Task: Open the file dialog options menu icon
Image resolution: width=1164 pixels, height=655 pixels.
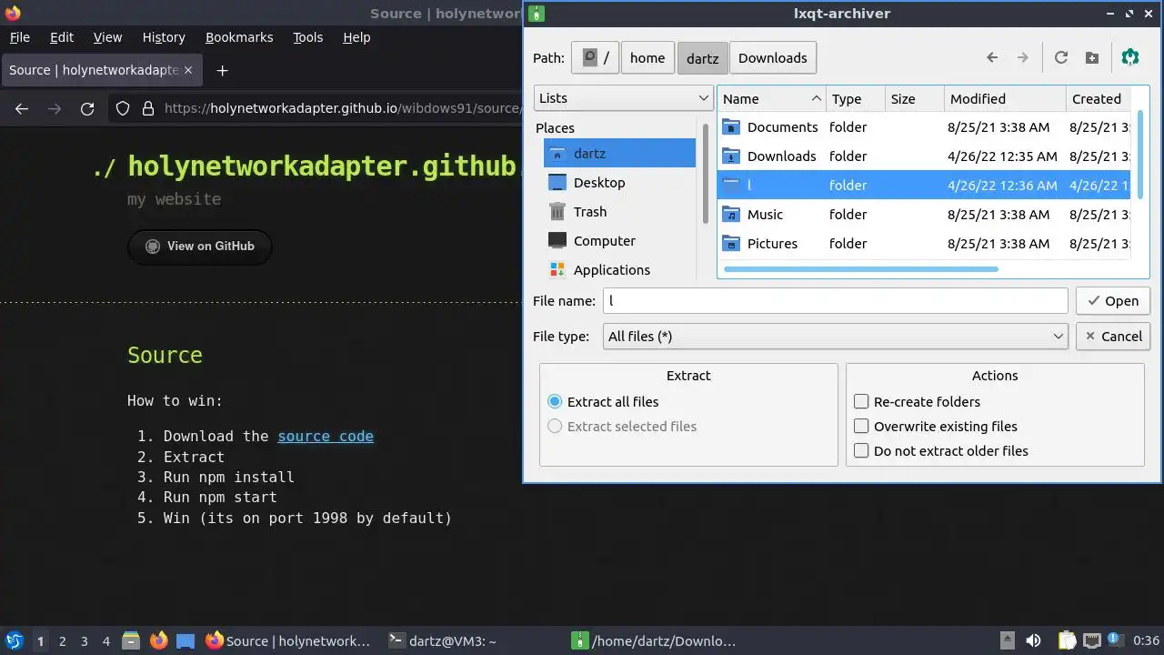Action: [x=1130, y=57]
